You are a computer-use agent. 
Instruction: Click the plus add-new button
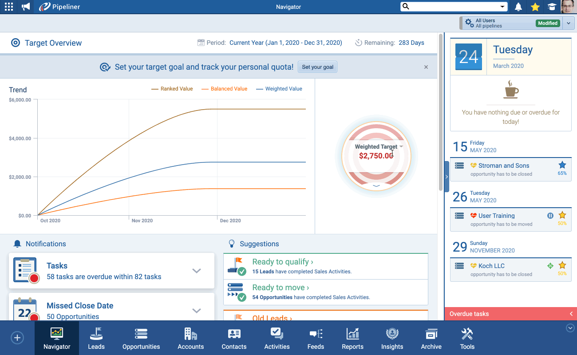17,338
